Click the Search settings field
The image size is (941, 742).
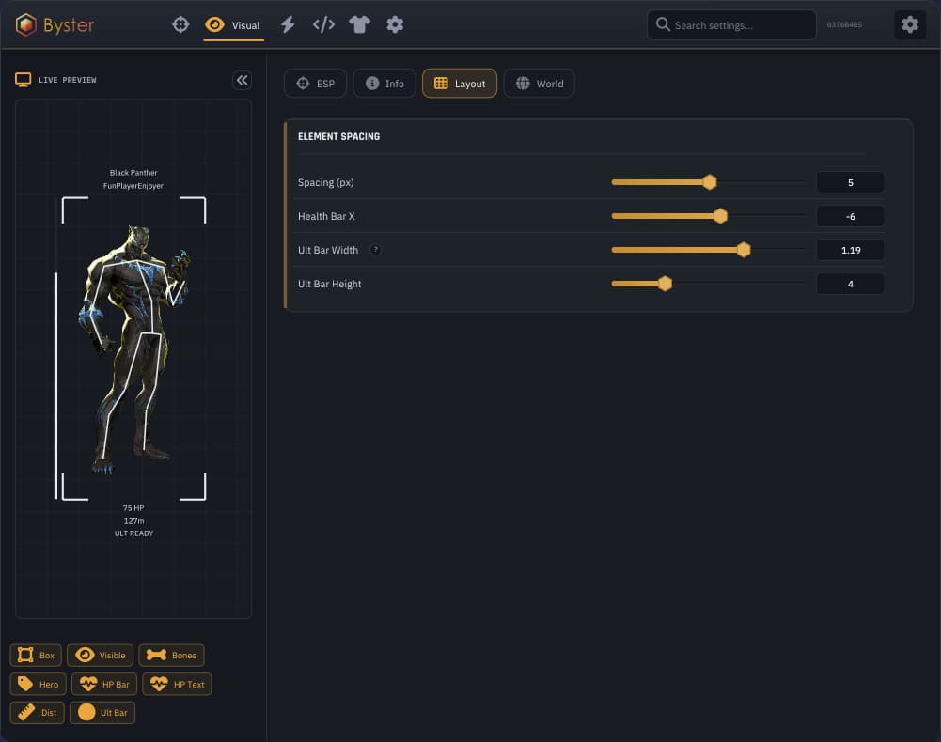pos(731,25)
